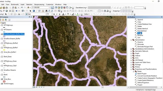Click the Fixed Zoom In icon
Screen dimensions: 163x91
click(x=10, y=11)
